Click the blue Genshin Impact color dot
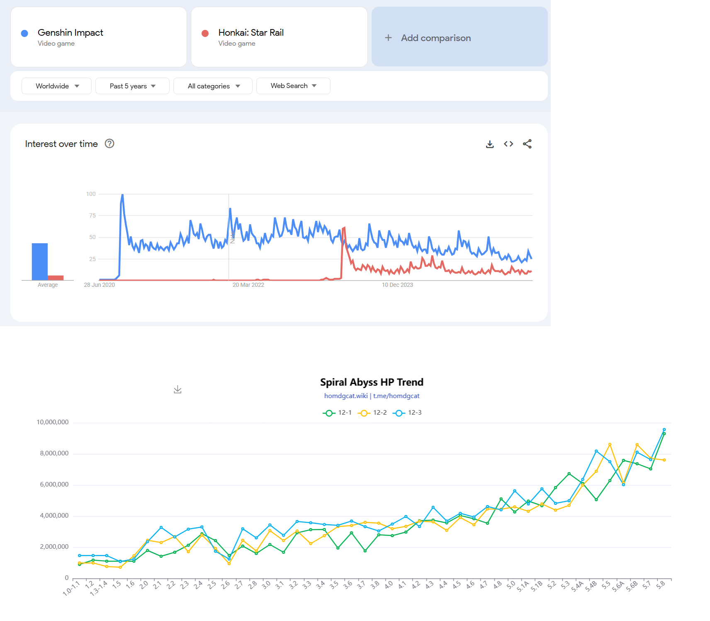 (24, 33)
